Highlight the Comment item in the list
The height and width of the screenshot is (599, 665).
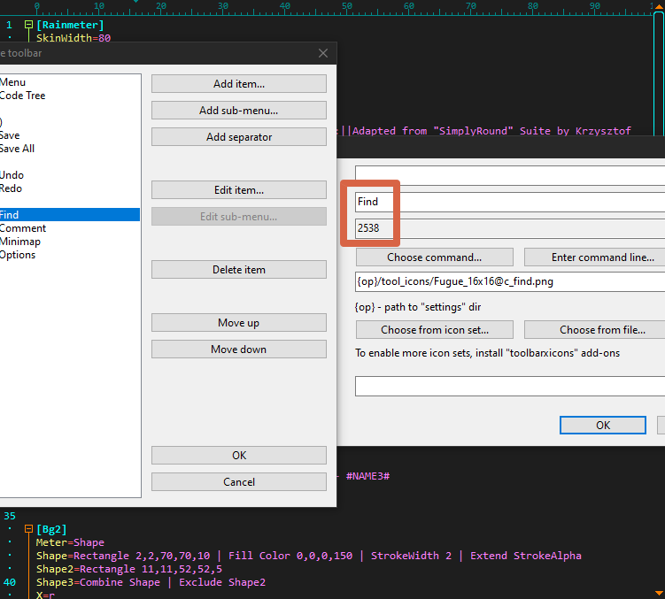[x=23, y=228]
